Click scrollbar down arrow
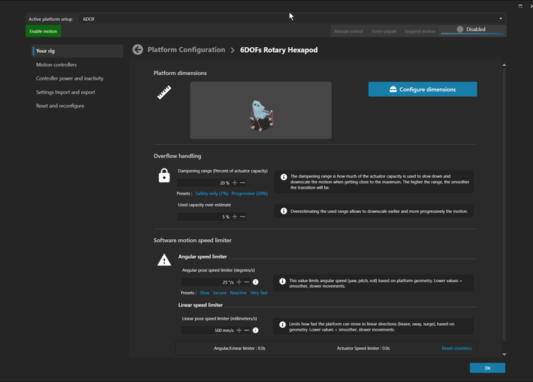Screen dimensions: 533x382 coord(504,354)
